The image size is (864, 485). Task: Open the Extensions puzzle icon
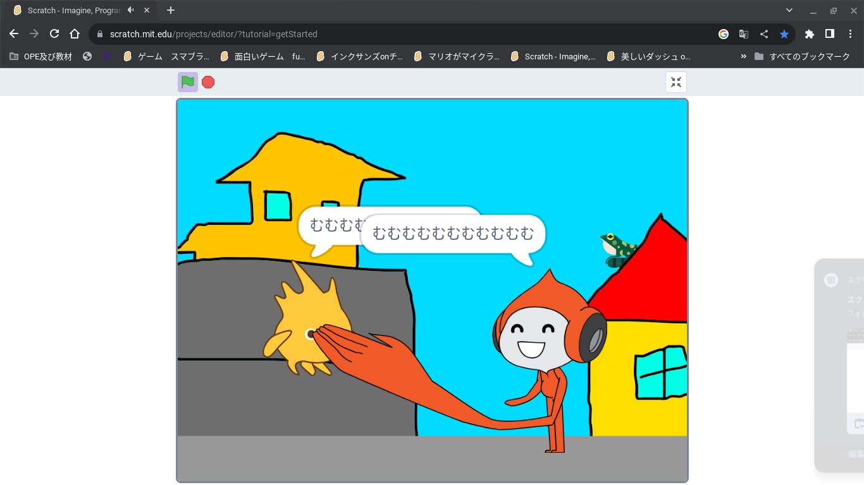pyautogui.click(x=809, y=34)
